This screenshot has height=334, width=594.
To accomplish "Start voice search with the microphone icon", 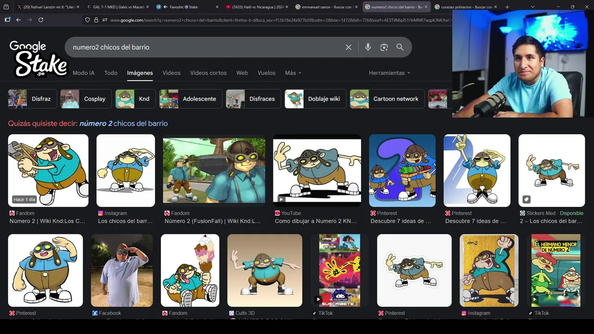I will pos(368,47).
